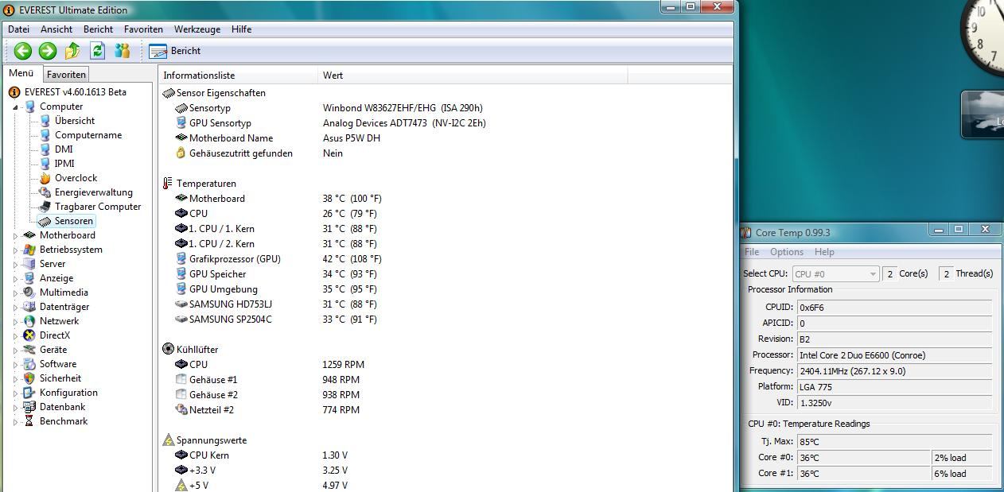Viewport: 1004px width, 492px height.
Task: Click the Benchmark hourglass icon
Action: [29, 421]
